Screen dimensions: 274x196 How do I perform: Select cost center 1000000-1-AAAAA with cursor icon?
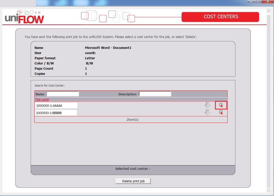(x=221, y=105)
